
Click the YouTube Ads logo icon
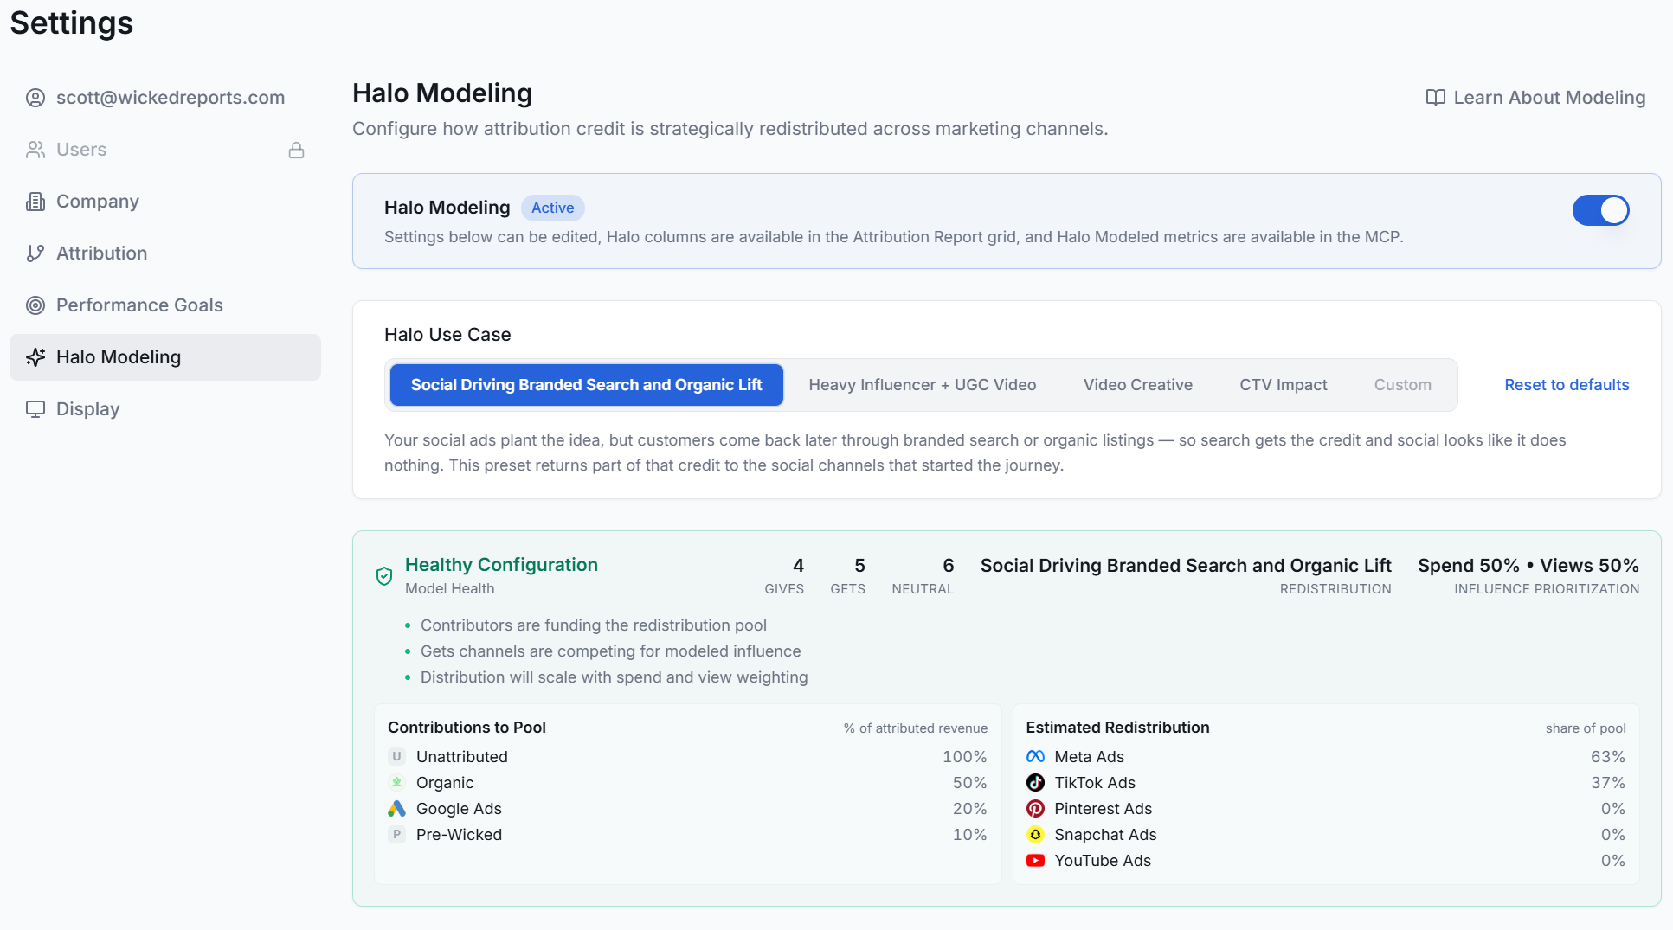tap(1035, 861)
